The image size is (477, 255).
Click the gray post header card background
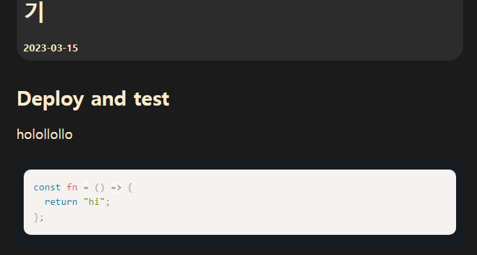pyautogui.click(x=243, y=31)
